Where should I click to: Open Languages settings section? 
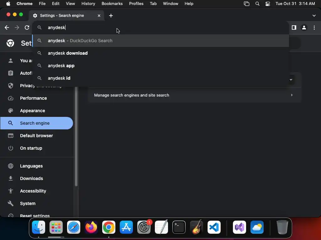click(x=37, y=166)
